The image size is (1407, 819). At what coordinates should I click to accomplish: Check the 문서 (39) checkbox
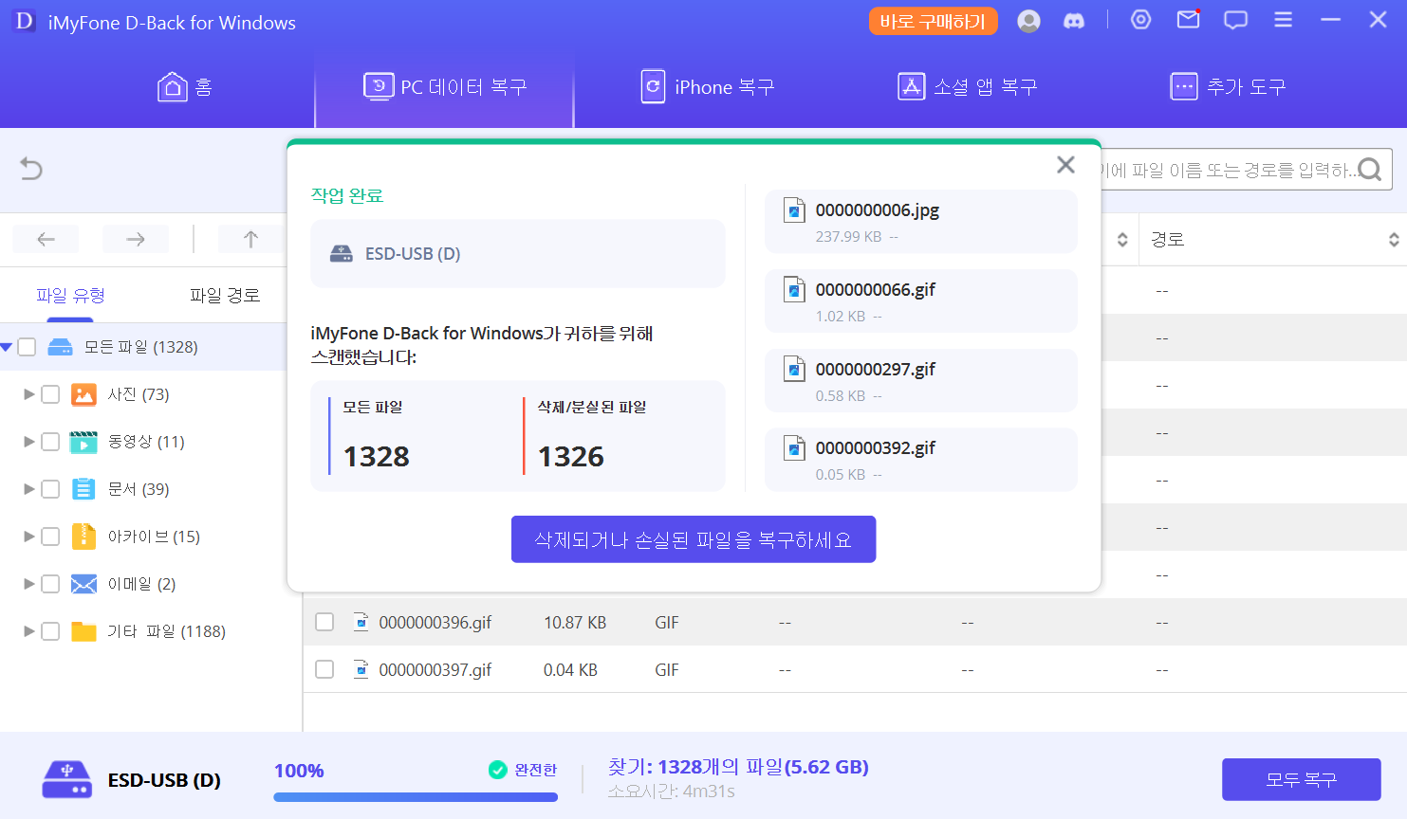point(50,489)
